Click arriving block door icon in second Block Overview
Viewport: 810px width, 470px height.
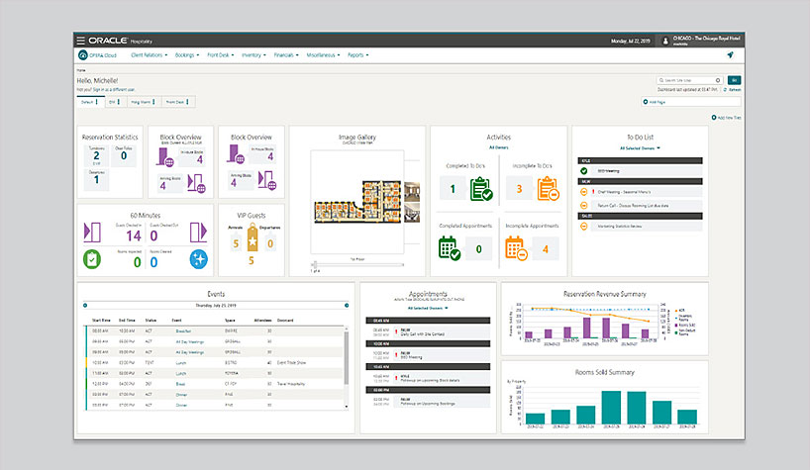click(267, 180)
